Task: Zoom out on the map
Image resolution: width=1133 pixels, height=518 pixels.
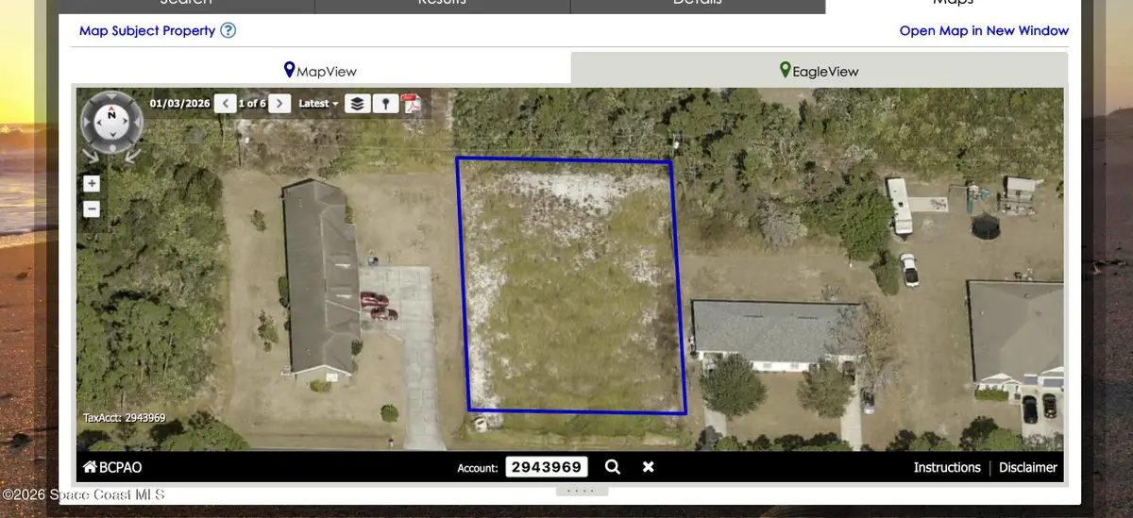Action: pyautogui.click(x=92, y=209)
